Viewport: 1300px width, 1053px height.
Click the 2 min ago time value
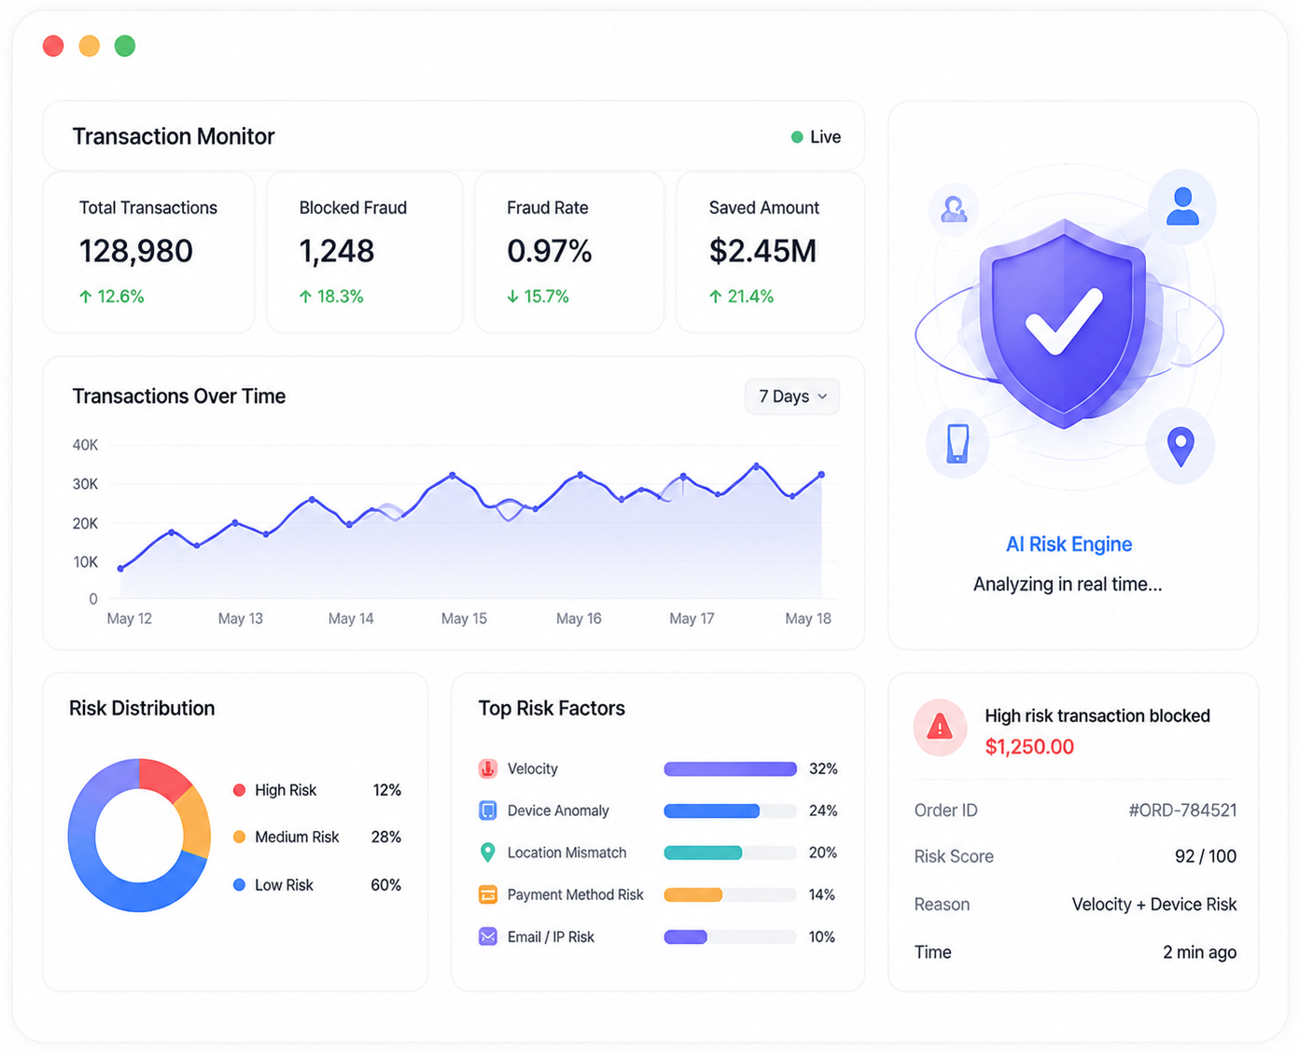tap(1199, 952)
